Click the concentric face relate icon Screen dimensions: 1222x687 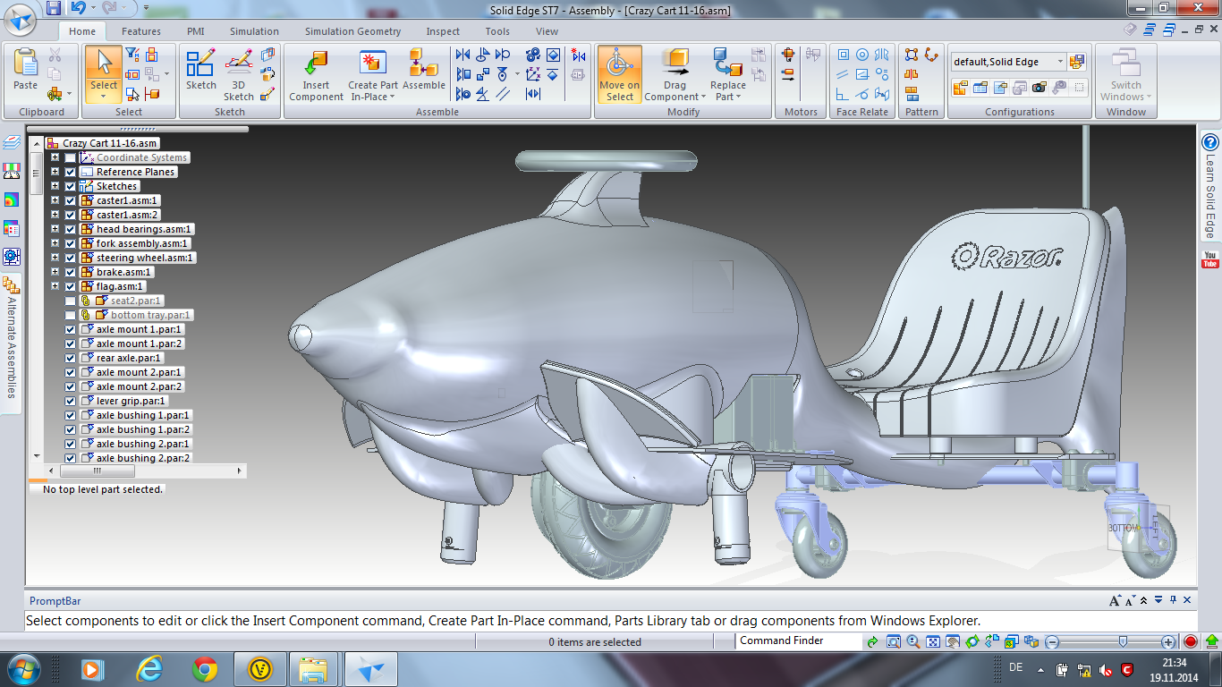coord(862,55)
